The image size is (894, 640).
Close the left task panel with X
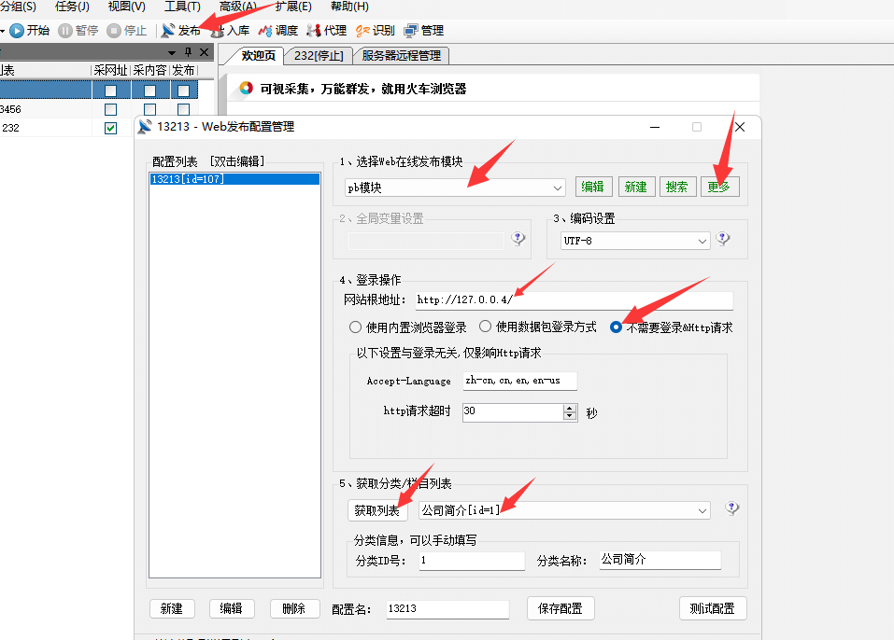[204, 52]
